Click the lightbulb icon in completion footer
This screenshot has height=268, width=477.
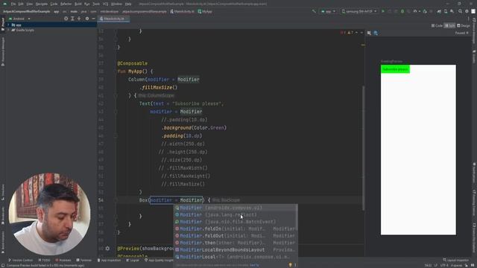[290, 265]
